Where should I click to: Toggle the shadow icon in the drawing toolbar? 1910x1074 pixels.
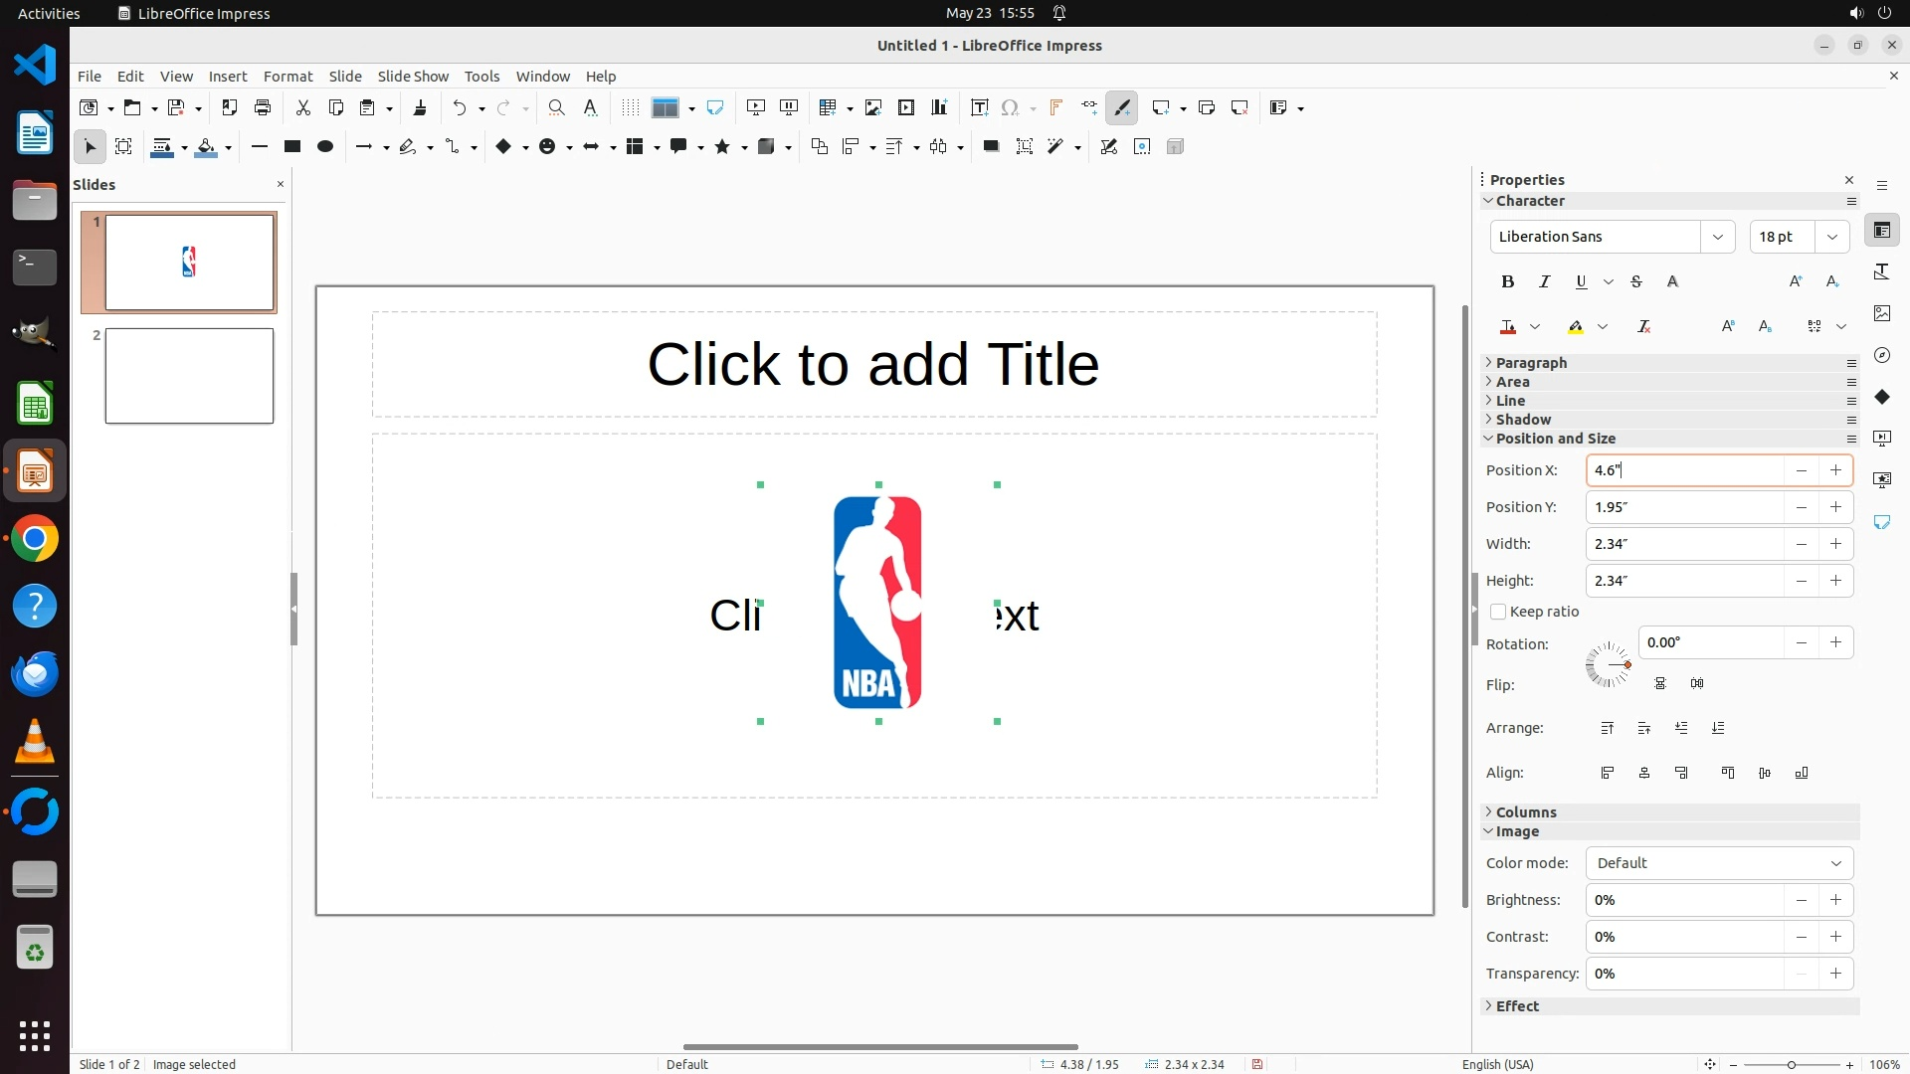click(991, 146)
